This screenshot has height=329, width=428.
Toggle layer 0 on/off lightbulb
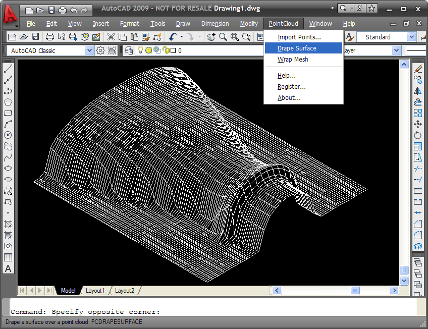coord(140,50)
